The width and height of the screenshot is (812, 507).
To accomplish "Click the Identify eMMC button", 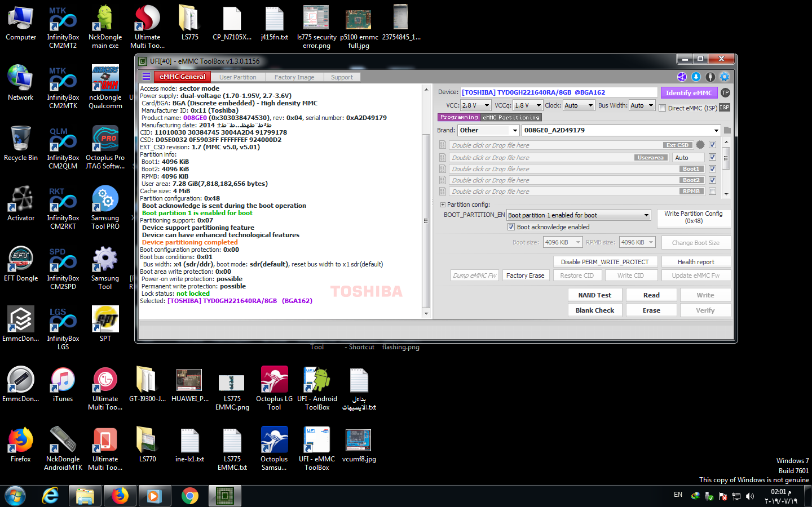I will [x=689, y=92].
